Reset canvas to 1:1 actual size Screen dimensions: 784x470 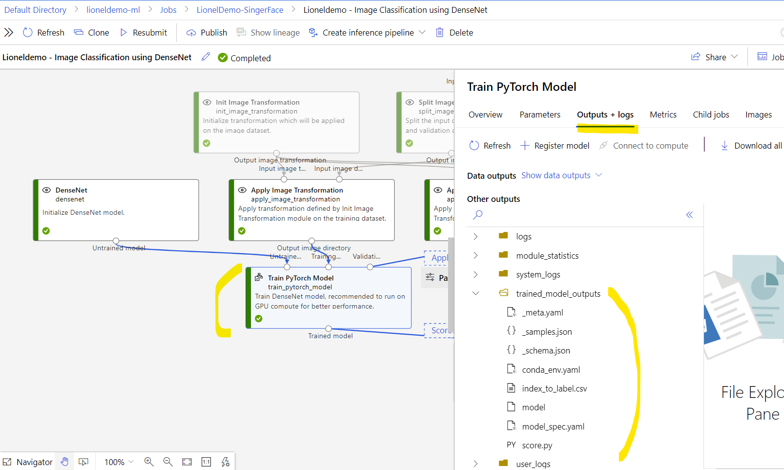(x=206, y=462)
